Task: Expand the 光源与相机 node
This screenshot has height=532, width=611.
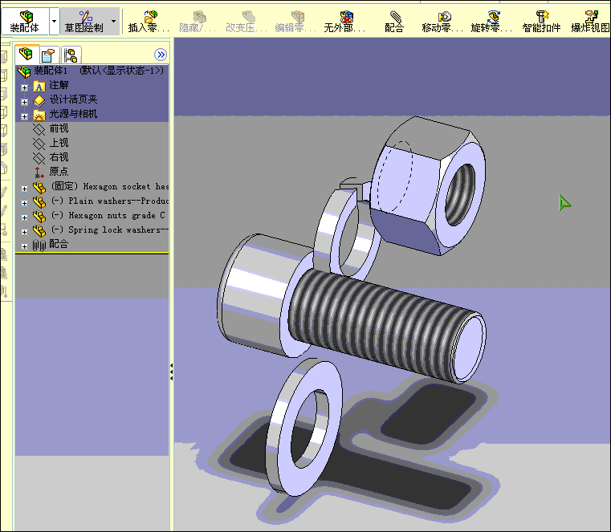Action: coord(25,116)
